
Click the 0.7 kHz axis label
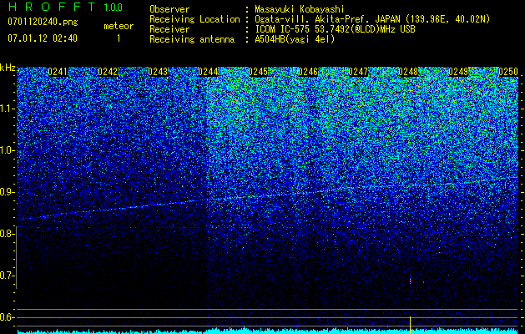7,276
